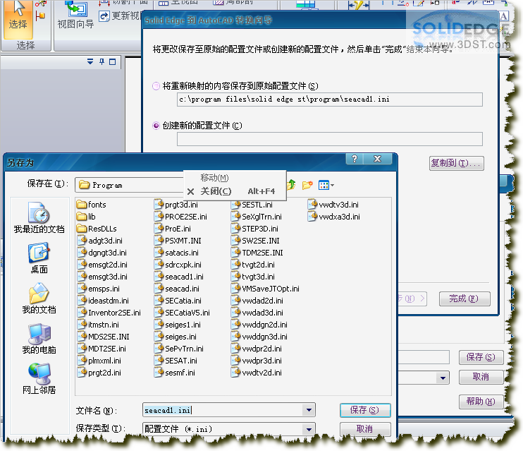Select the vwddgn2d.ini file

259,325
